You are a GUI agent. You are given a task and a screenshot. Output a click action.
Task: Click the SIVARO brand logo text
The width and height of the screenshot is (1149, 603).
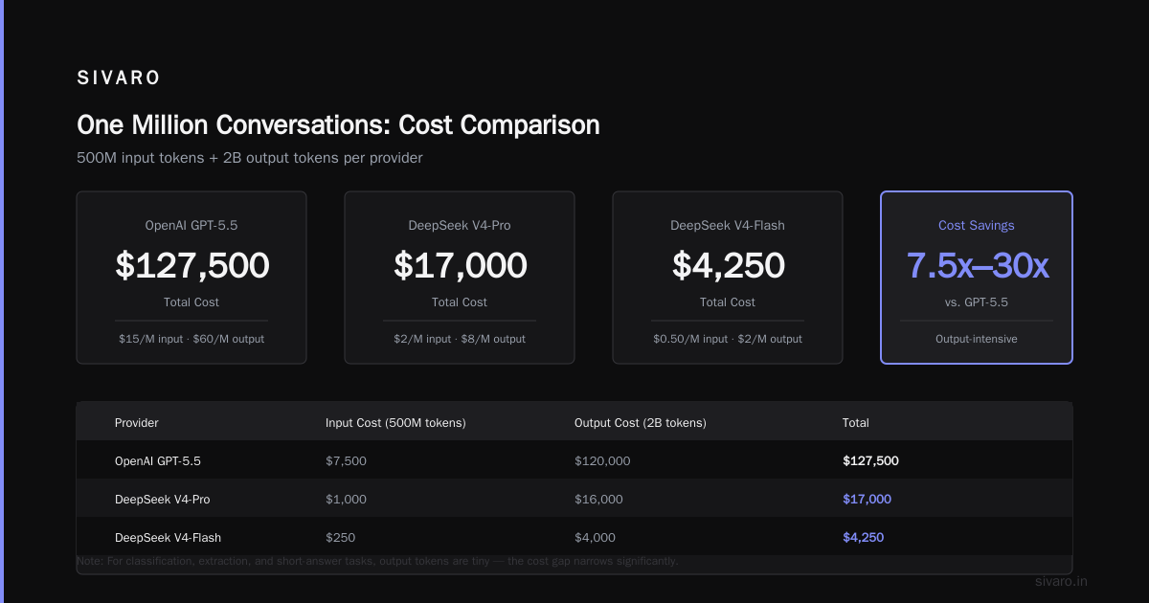tap(119, 78)
